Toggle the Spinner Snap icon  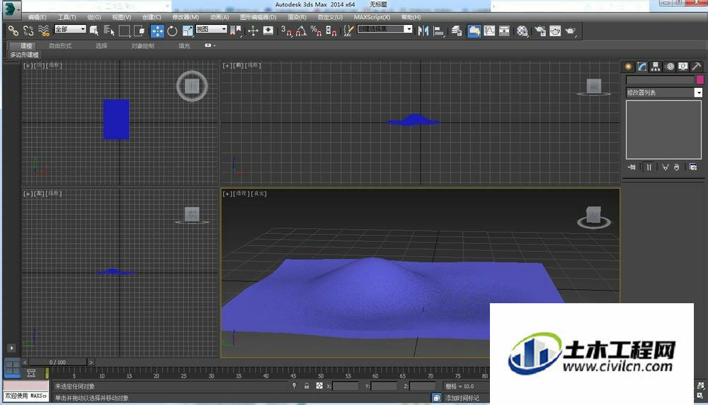(x=331, y=30)
